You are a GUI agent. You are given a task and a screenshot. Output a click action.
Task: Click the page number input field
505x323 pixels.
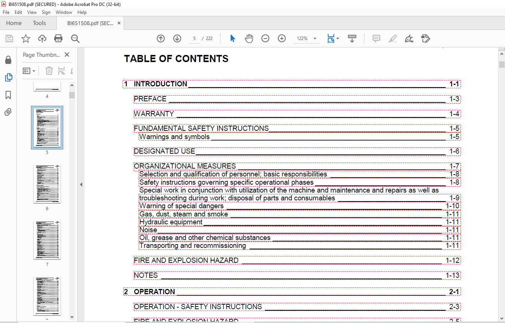[194, 39]
